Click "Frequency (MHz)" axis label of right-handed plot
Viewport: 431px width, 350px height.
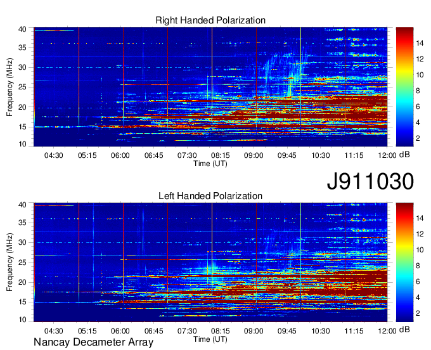click(x=10, y=87)
